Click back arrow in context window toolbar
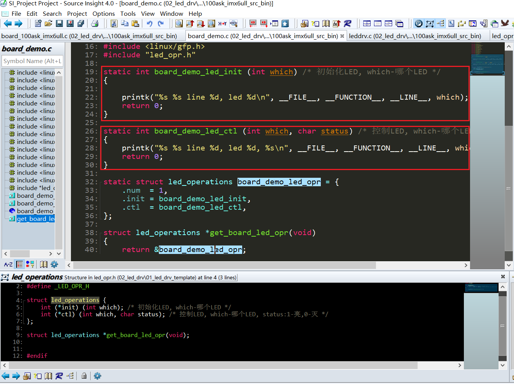Viewport: 514px width, 384px height. tap(5, 376)
